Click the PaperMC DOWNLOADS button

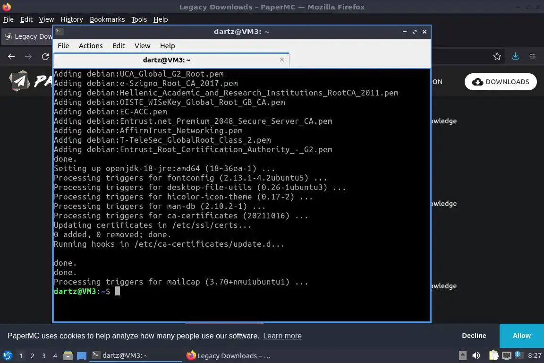click(x=501, y=82)
